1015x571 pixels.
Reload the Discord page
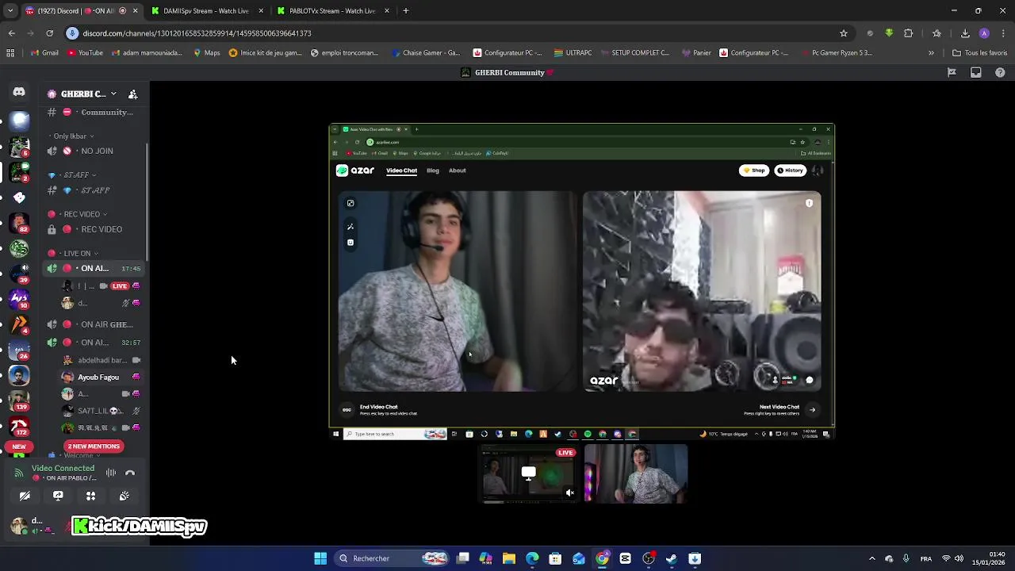click(49, 33)
